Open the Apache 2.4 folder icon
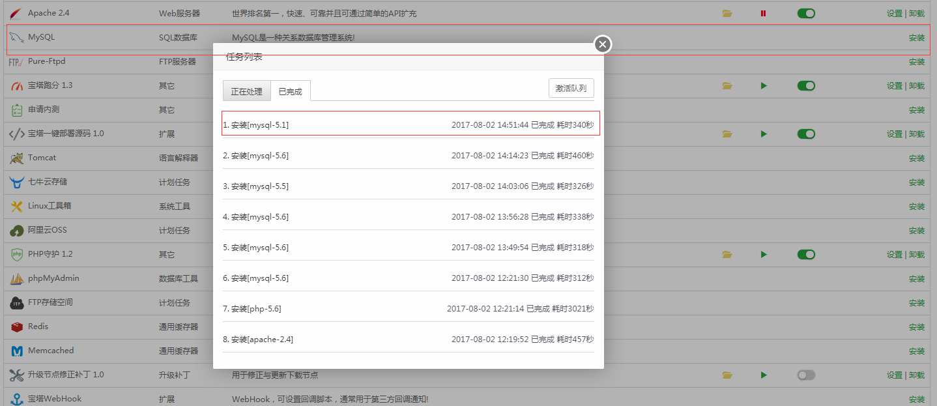The height and width of the screenshot is (406, 937). (x=727, y=14)
